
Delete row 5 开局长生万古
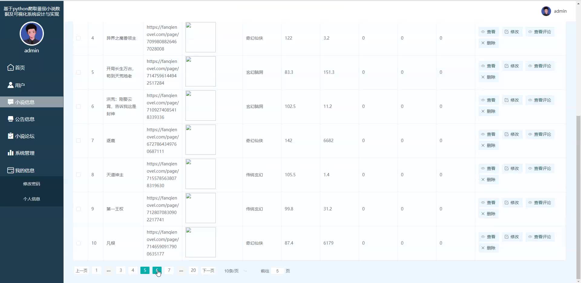[x=488, y=77]
